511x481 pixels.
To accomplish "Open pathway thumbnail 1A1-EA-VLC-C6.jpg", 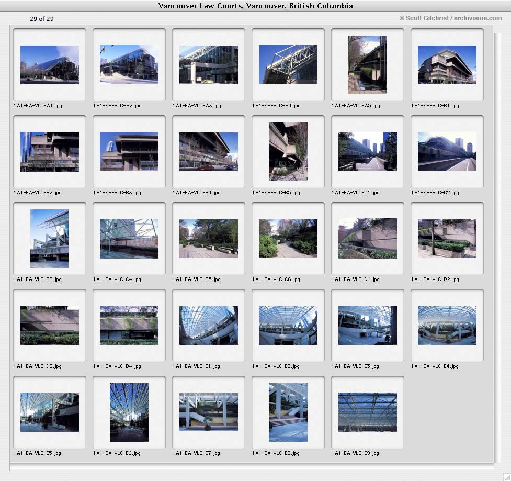I will [x=288, y=239].
